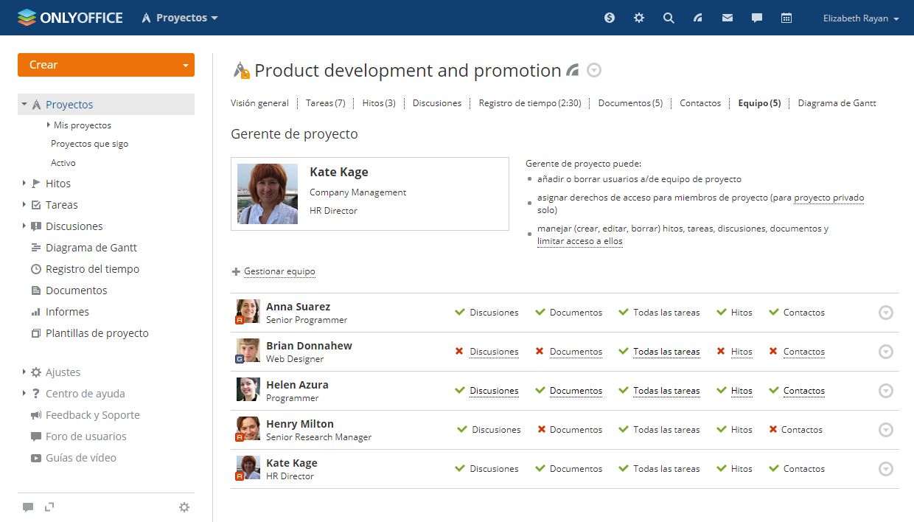Image resolution: width=914 pixels, height=522 pixels.
Task: Click Kate Kage's manager profile photo
Action: pos(268,194)
